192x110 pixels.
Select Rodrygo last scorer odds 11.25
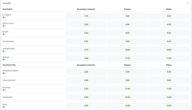[x=169, y=58]
